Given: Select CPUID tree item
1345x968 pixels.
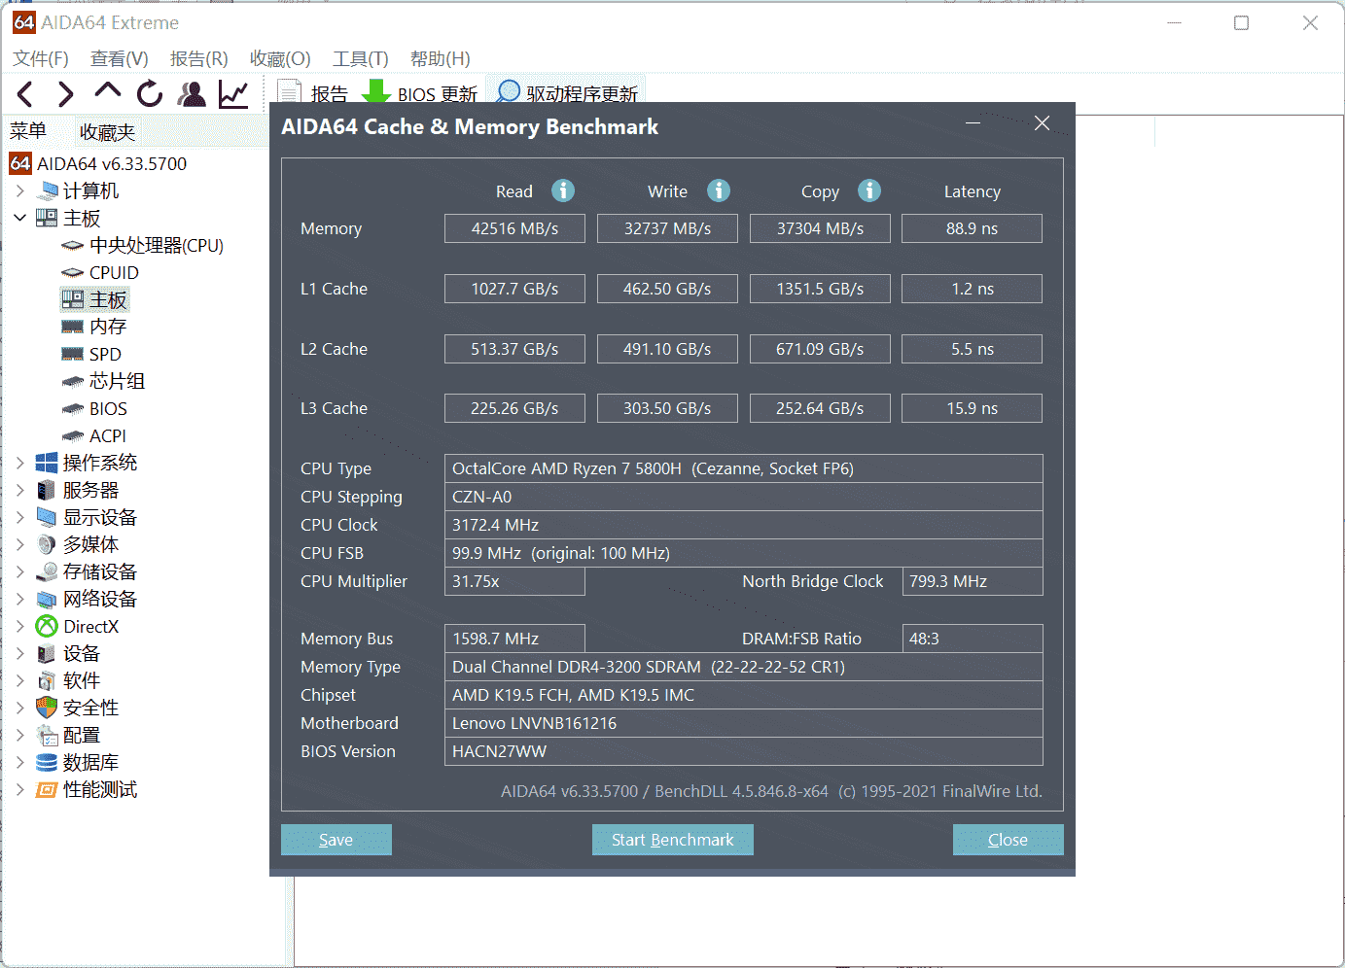Looking at the screenshot, I should (101, 272).
